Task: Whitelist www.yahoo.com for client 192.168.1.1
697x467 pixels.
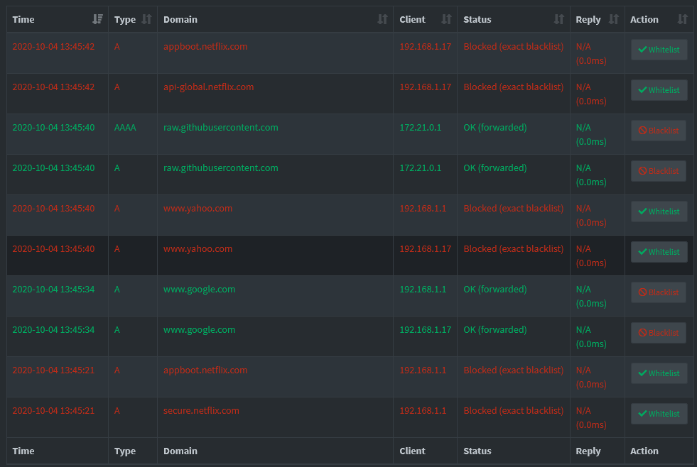Action: (x=659, y=211)
